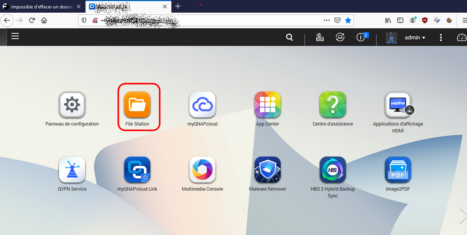Go to browser home page
Image resolution: width=467 pixels, height=235 pixels.
coord(44,20)
